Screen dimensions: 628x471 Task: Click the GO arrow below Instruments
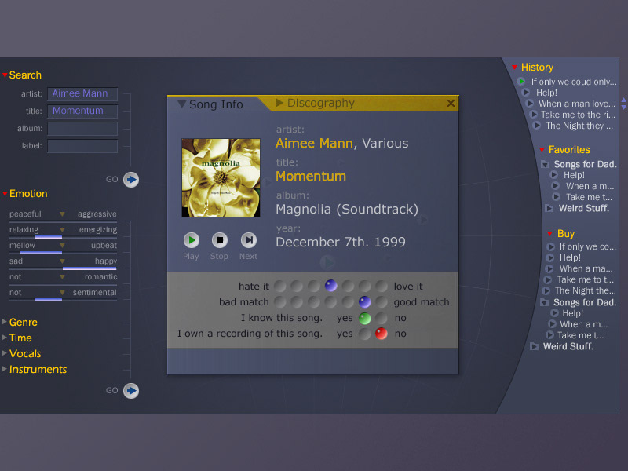pyautogui.click(x=131, y=390)
